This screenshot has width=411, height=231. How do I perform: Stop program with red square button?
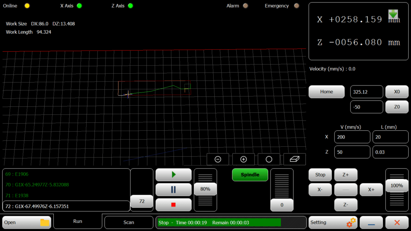pyautogui.click(x=173, y=205)
